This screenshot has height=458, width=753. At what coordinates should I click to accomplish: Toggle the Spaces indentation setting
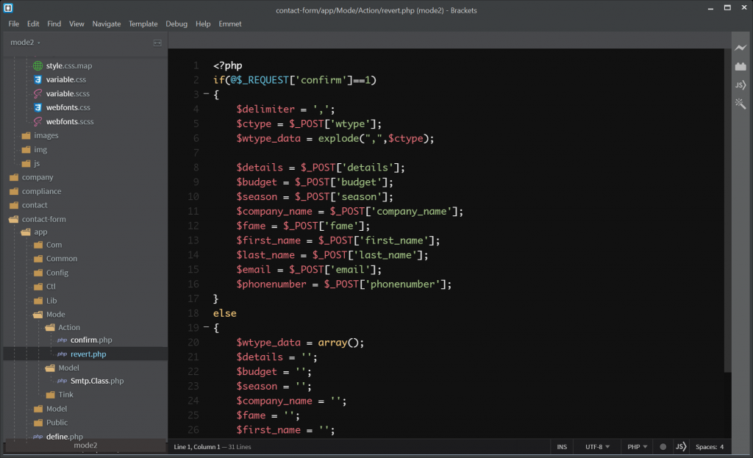click(x=709, y=446)
